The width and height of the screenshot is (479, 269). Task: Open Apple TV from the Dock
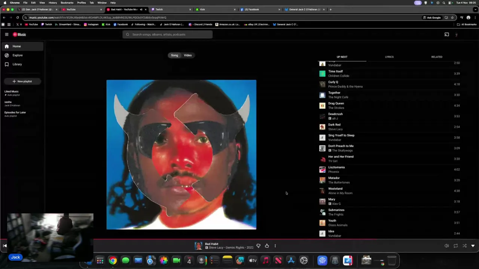253,261
